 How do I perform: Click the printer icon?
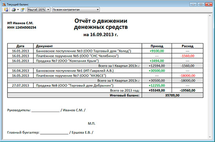pos(14,10)
